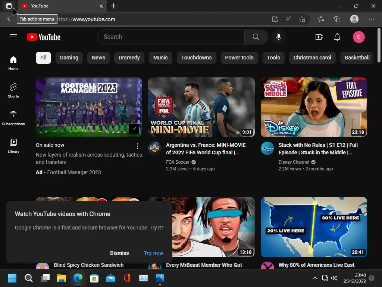382x287 pixels.
Task: Click the YouTube logo
Action: pyautogui.click(x=44, y=37)
